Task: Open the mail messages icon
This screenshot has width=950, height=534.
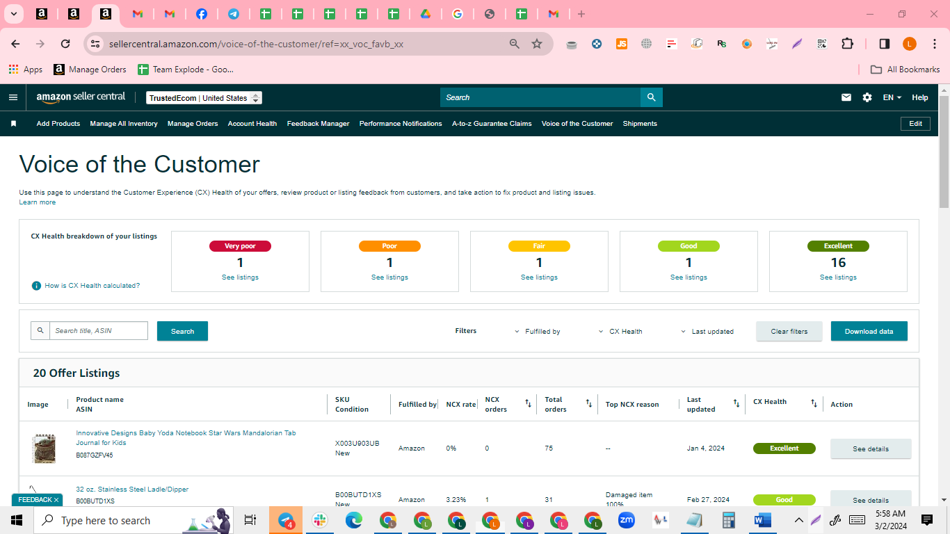Action: [x=846, y=97]
